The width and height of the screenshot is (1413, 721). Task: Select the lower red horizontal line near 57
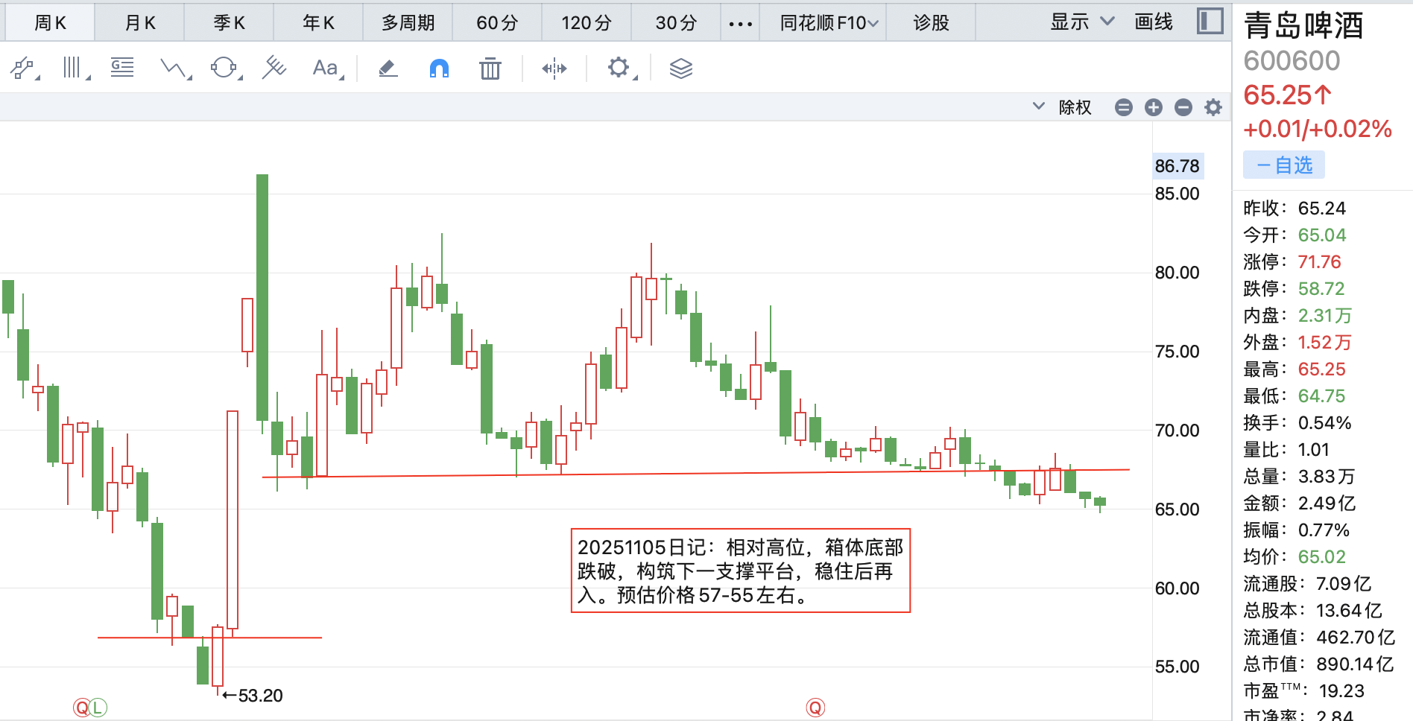(x=209, y=638)
